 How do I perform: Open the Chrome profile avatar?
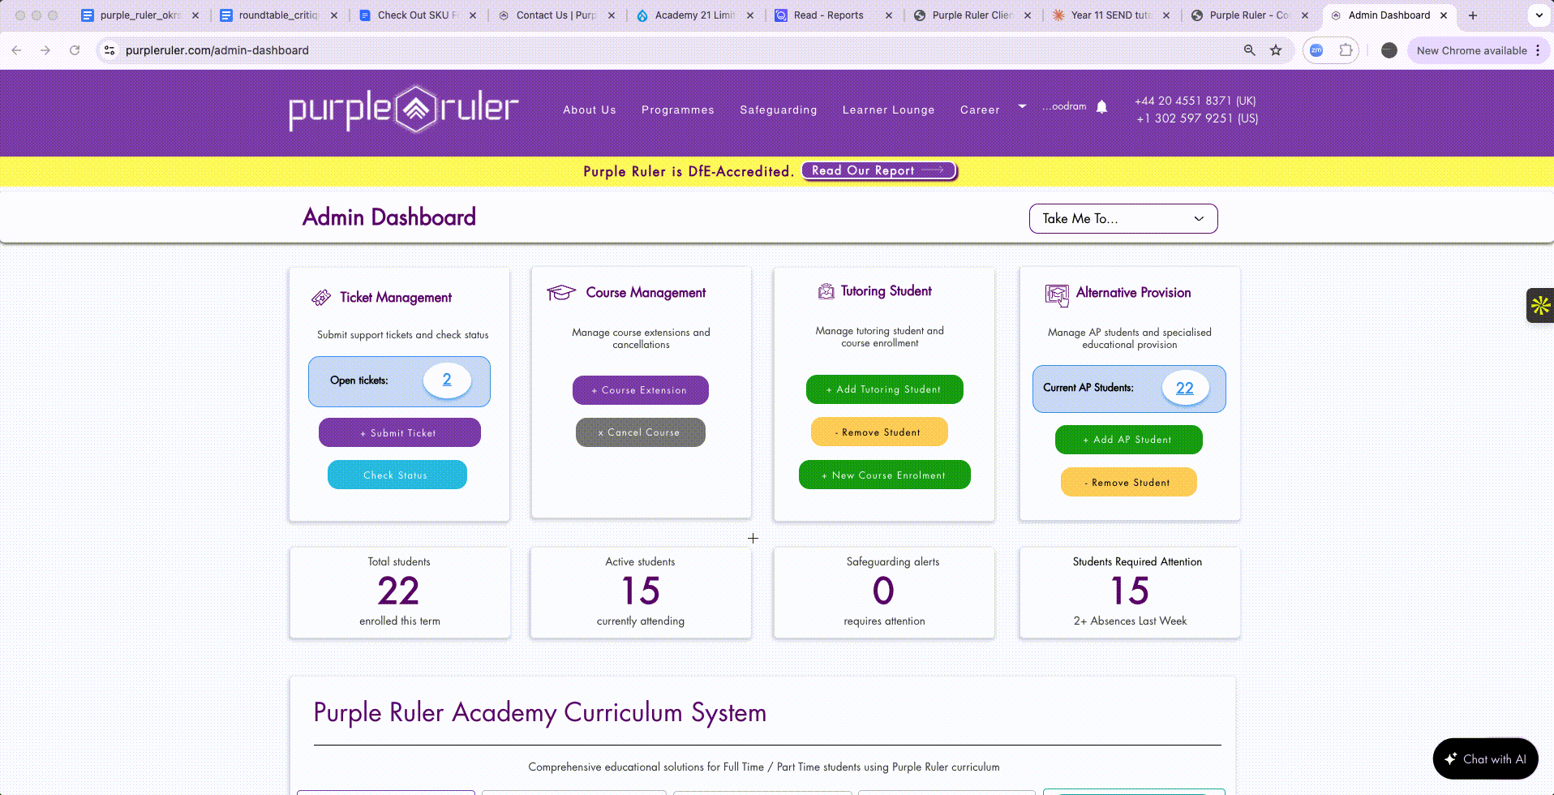[1389, 50]
